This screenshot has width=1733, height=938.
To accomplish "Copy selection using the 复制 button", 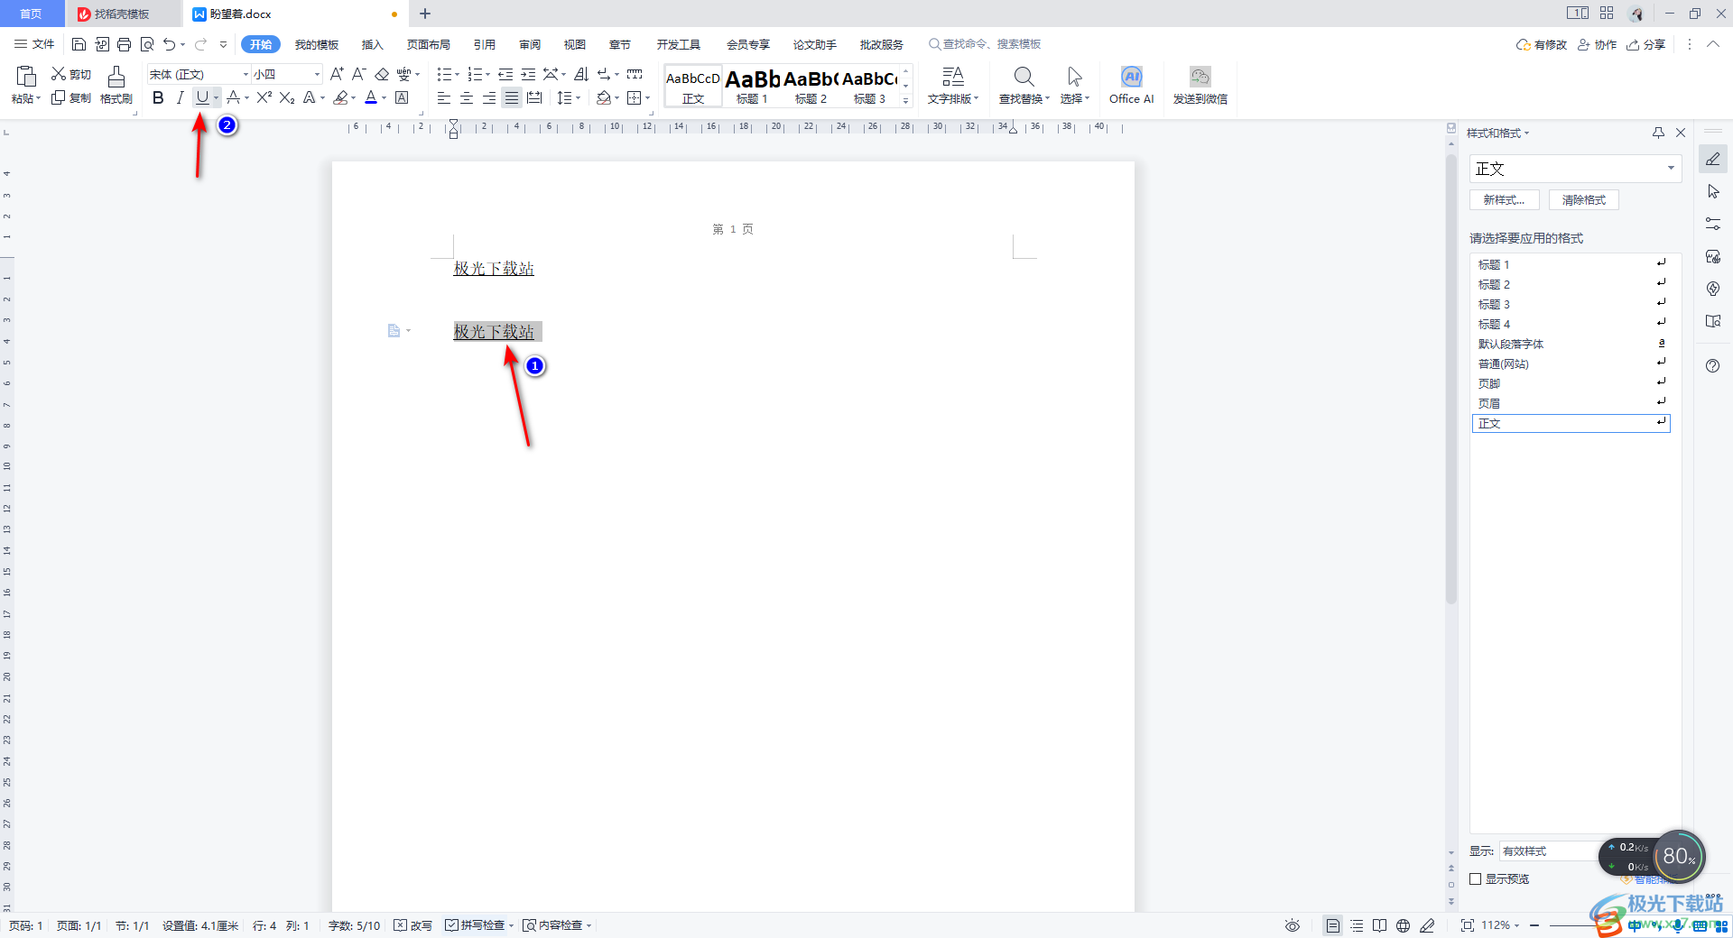I will pyautogui.click(x=71, y=97).
